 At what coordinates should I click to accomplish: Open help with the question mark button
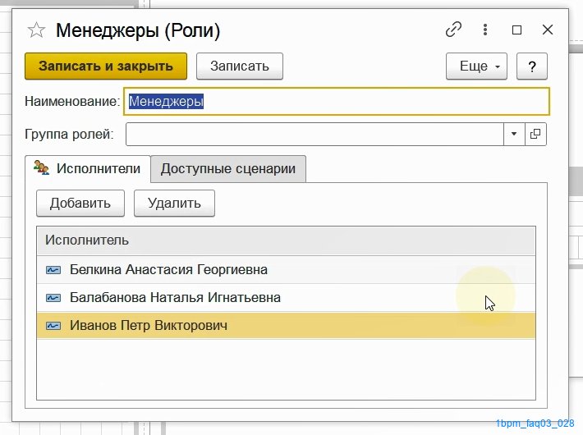click(532, 66)
